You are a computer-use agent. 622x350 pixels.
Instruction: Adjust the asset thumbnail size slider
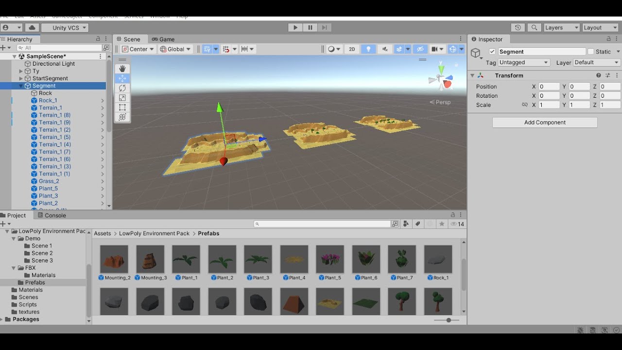[448, 320]
